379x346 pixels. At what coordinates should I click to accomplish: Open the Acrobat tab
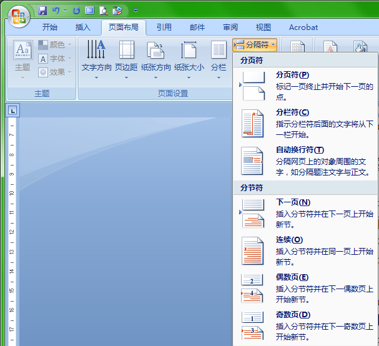(303, 27)
